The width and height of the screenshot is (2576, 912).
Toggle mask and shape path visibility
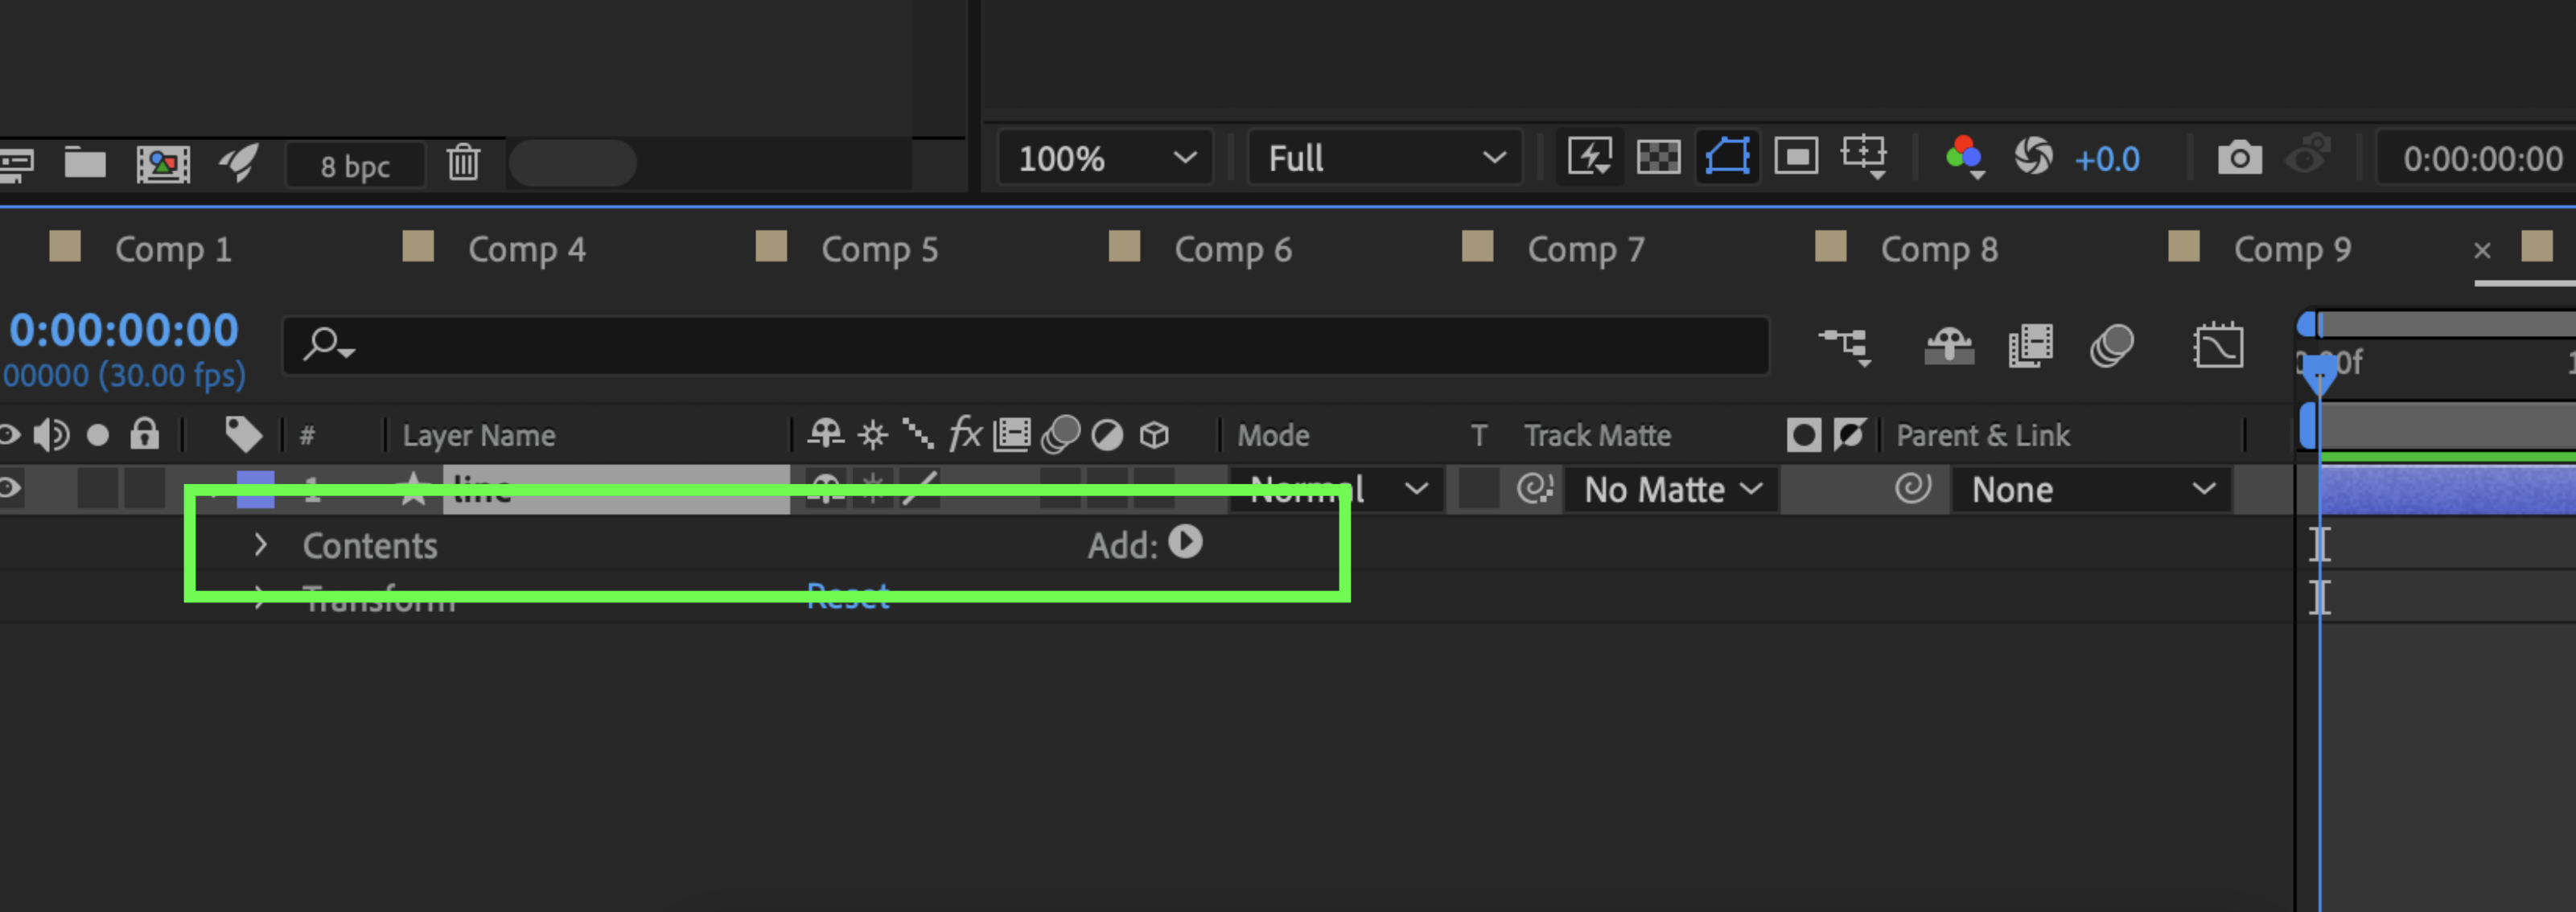click(1727, 158)
